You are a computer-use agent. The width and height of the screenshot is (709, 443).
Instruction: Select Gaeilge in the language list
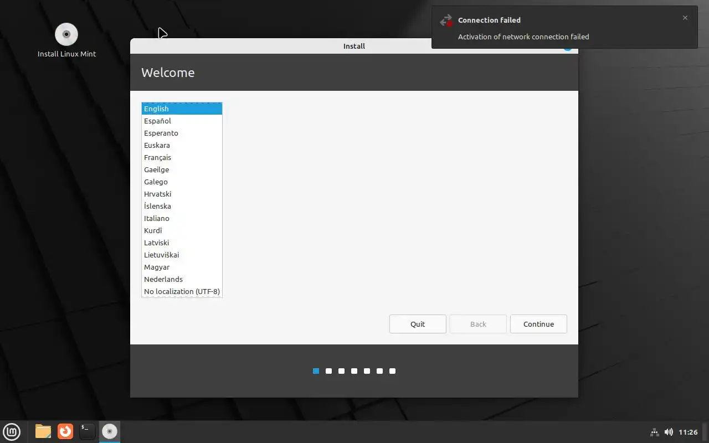point(182,169)
